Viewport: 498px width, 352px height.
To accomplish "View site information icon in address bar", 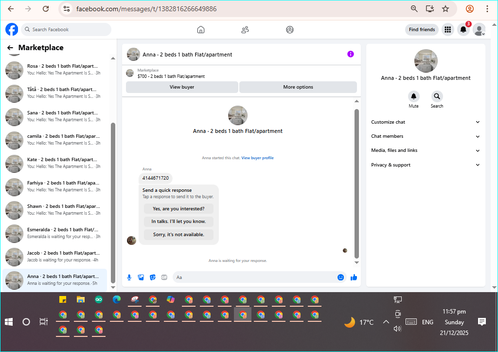I will [66, 9].
